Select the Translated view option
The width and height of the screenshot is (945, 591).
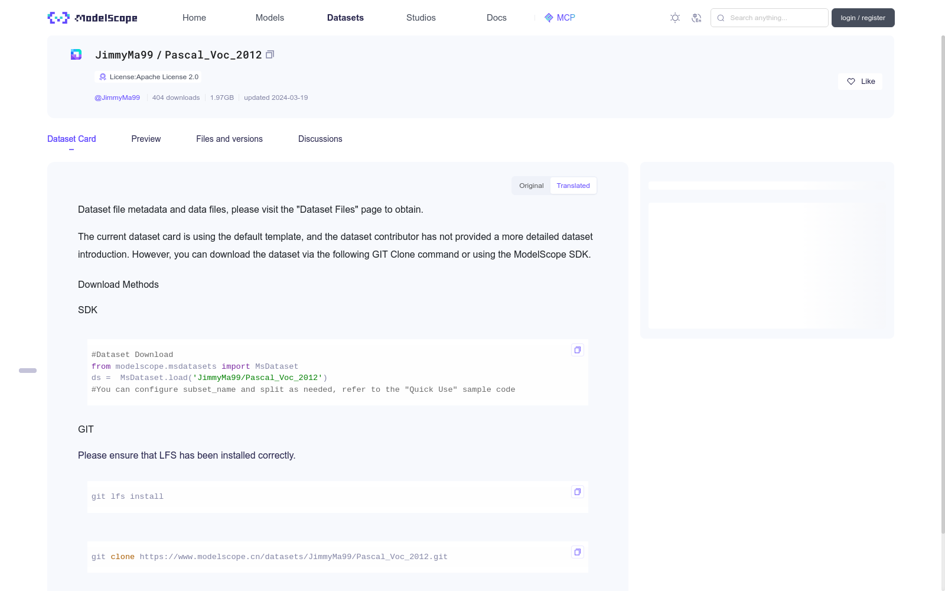pyautogui.click(x=573, y=186)
